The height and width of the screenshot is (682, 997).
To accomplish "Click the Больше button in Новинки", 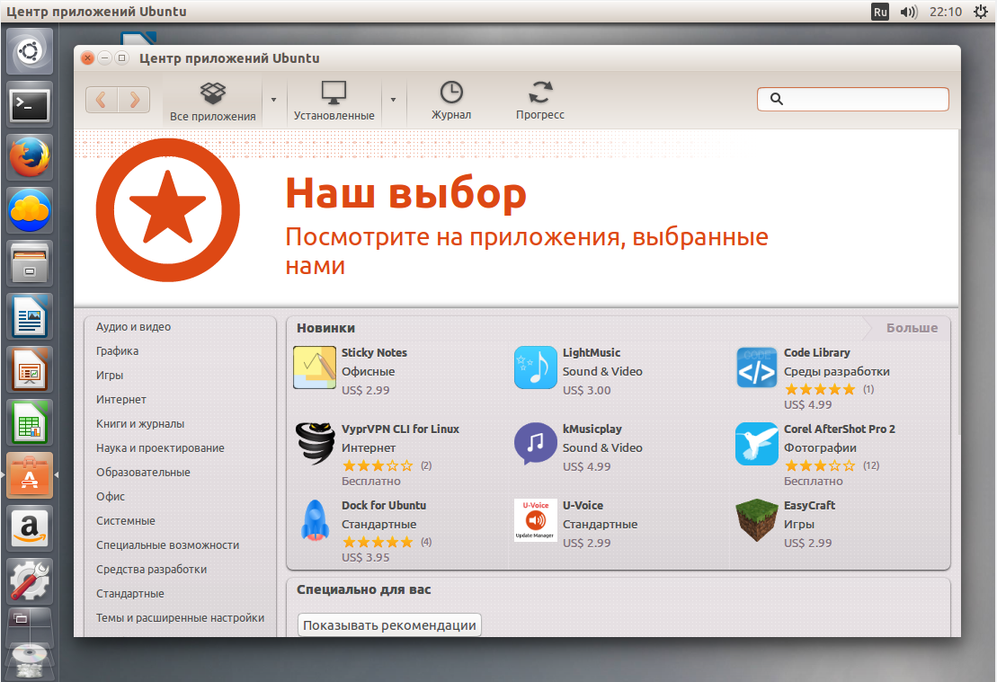I will tap(912, 328).
